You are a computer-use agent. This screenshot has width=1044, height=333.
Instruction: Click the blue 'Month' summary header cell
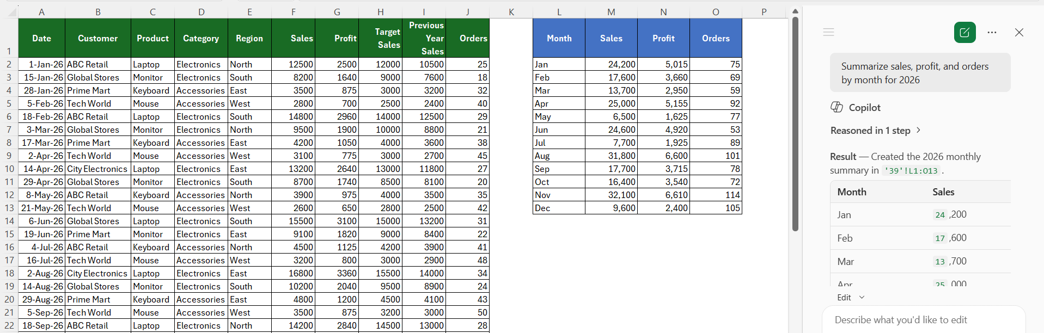click(559, 38)
